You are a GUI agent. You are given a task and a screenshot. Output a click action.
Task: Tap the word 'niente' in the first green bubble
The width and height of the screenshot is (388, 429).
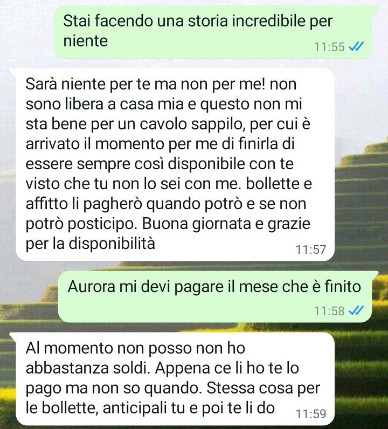pyautogui.click(x=85, y=41)
